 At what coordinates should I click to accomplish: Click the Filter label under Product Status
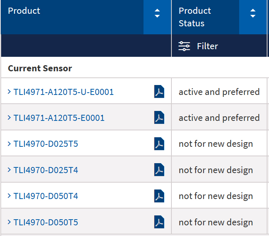tap(207, 46)
